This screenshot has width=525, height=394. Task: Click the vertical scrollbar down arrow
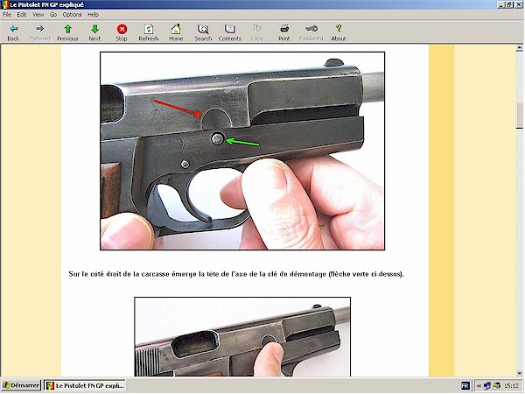tap(520, 372)
